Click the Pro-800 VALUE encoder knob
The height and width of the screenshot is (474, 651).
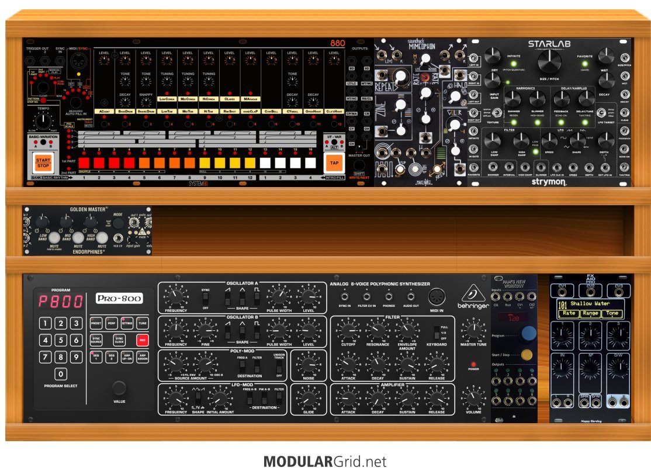pos(119,387)
